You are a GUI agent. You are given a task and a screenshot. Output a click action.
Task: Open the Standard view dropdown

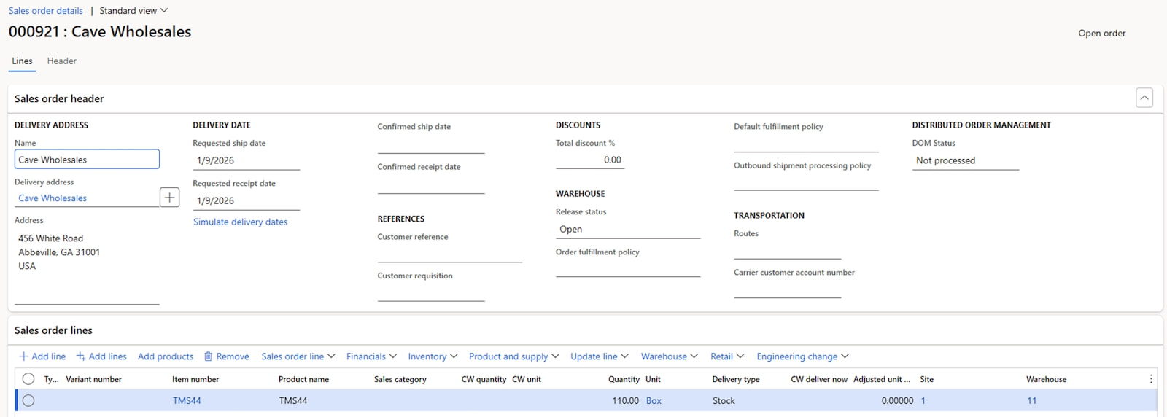tap(133, 11)
